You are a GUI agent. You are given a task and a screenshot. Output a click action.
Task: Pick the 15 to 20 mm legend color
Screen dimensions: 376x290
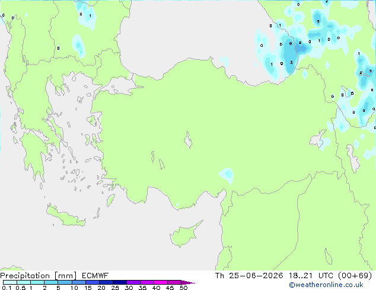click(x=92, y=282)
